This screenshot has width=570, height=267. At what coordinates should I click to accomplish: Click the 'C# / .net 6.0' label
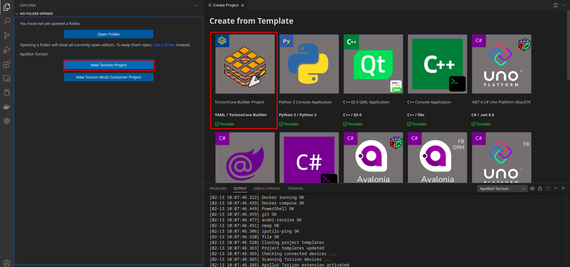click(x=483, y=115)
